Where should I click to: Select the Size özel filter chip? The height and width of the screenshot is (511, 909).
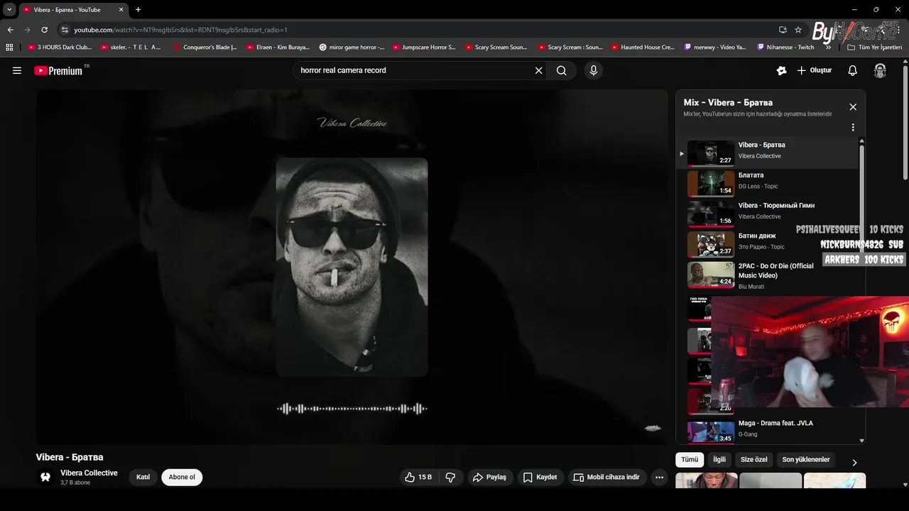coord(754,460)
